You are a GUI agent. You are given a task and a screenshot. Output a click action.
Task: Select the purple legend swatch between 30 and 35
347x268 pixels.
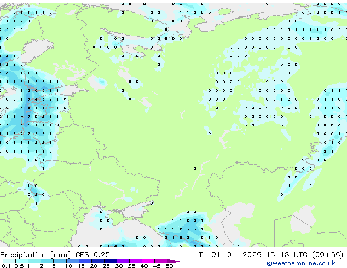click(123, 261)
